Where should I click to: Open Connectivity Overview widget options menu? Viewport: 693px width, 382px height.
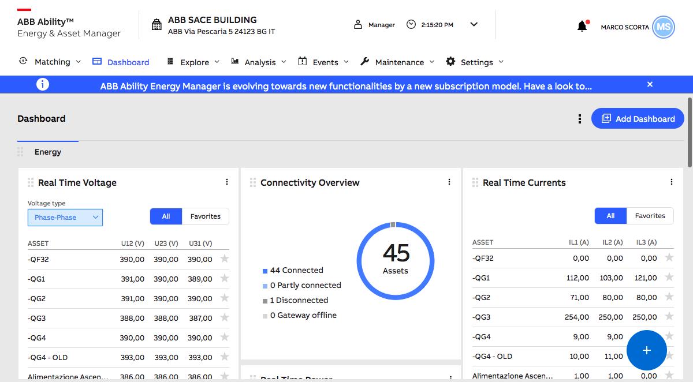click(x=449, y=182)
